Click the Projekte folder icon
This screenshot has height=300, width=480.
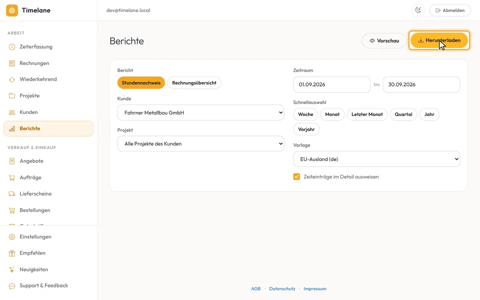(12, 96)
